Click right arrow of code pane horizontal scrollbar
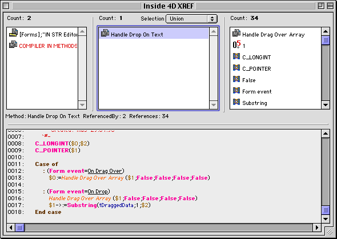This screenshot has width=337, height=239. [317, 228]
